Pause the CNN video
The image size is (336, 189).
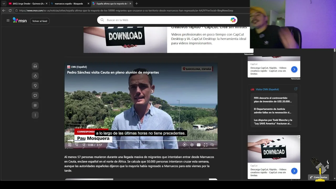click(70, 145)
